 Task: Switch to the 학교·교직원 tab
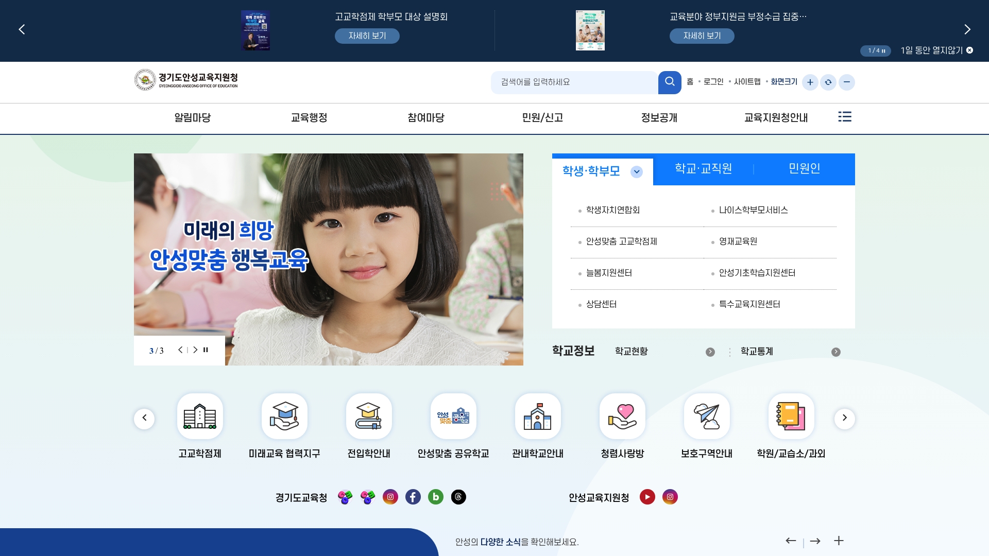[x=703, y=169]
